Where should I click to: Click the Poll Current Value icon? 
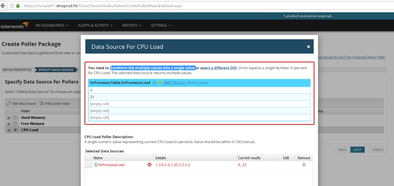[x=42, y=104]
